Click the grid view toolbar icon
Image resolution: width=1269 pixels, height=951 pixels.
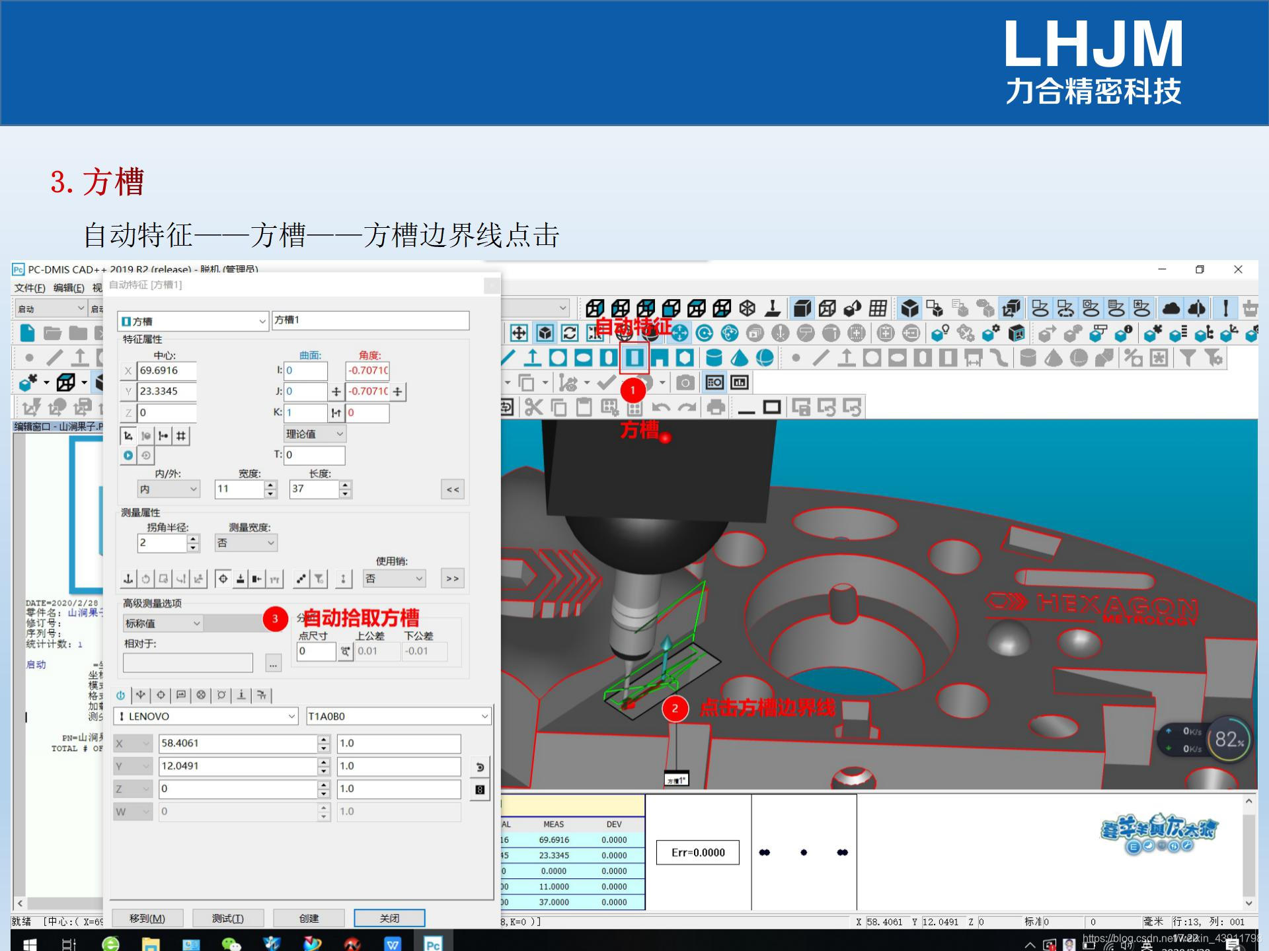pyautogui.click(x=878, y=308)
